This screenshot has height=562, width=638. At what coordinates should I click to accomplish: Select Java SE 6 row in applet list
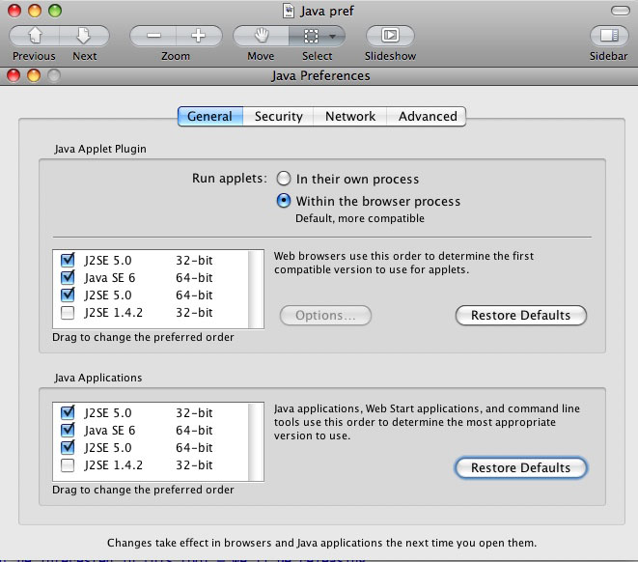151,277
